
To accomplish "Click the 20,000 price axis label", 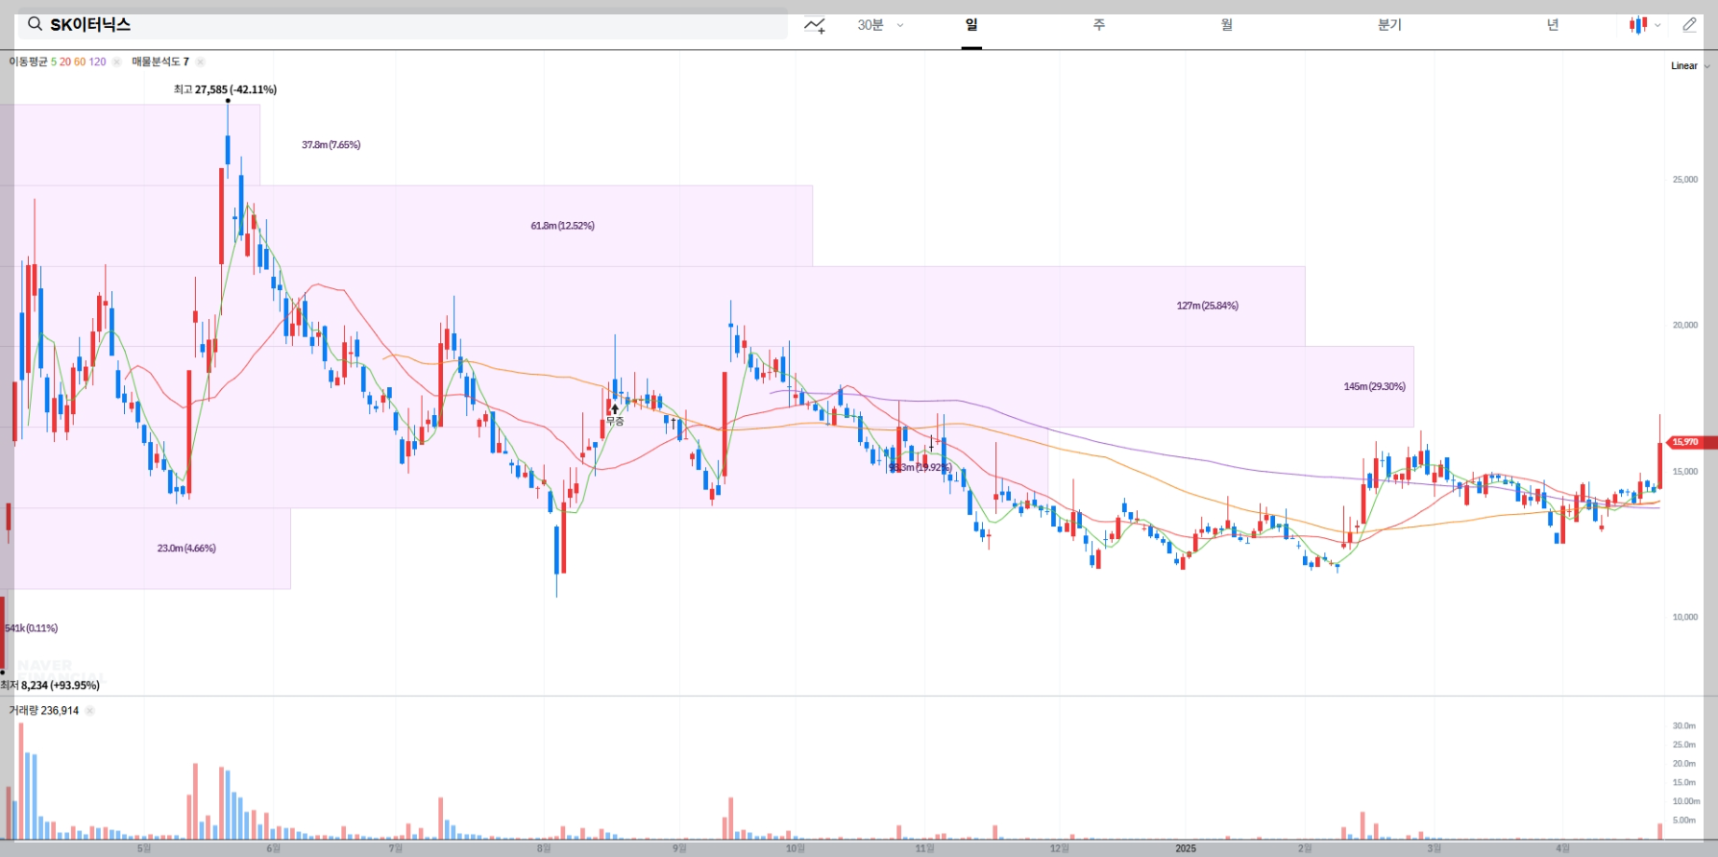I will click(1685, 325).
